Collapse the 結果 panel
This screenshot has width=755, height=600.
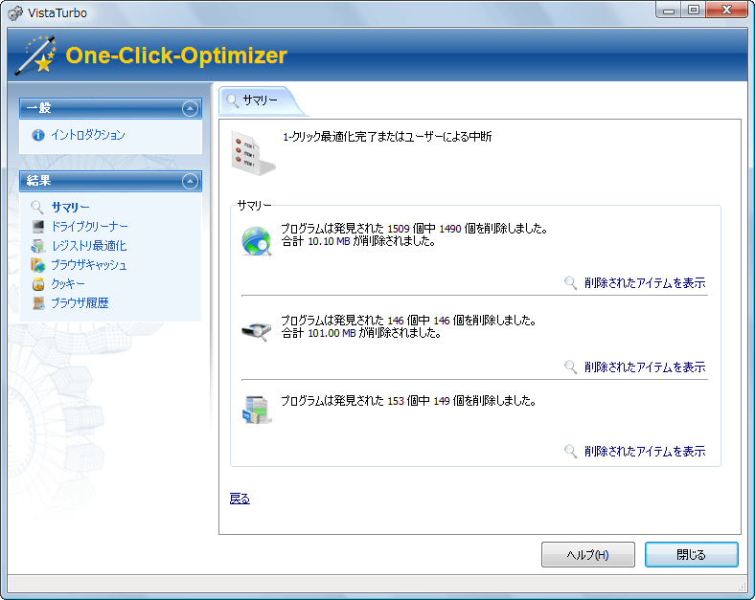(191, 181)
